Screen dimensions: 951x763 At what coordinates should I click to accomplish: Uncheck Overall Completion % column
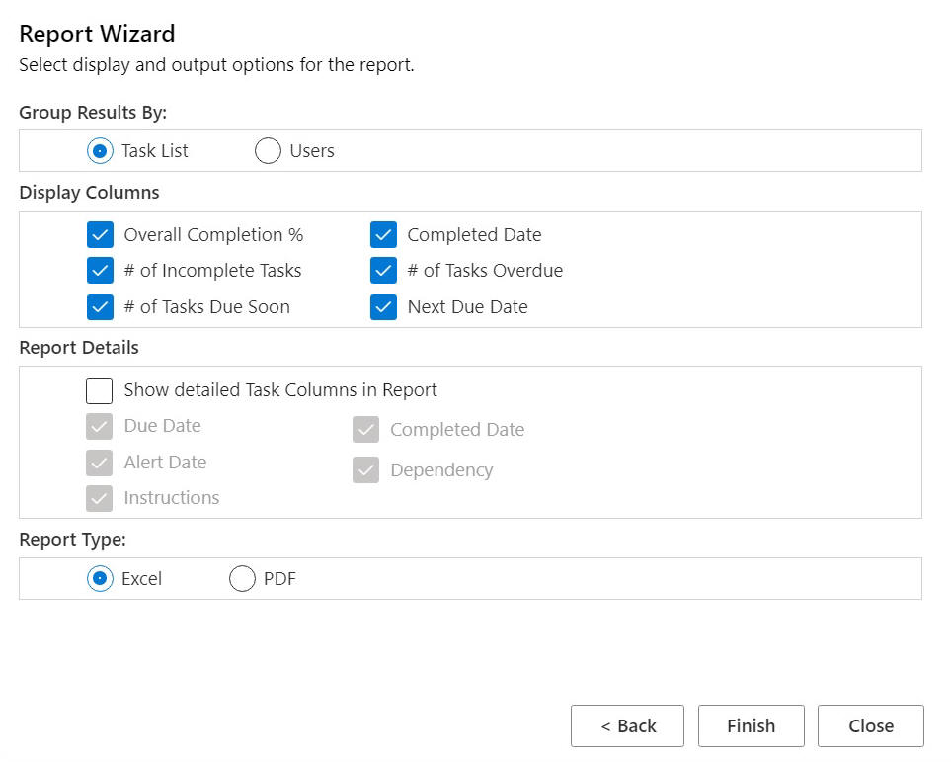tap(100, 235)
